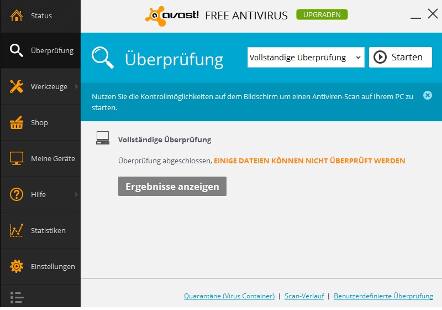Minimize the avast window
This screenshot has width=442, height=310.
415,18
